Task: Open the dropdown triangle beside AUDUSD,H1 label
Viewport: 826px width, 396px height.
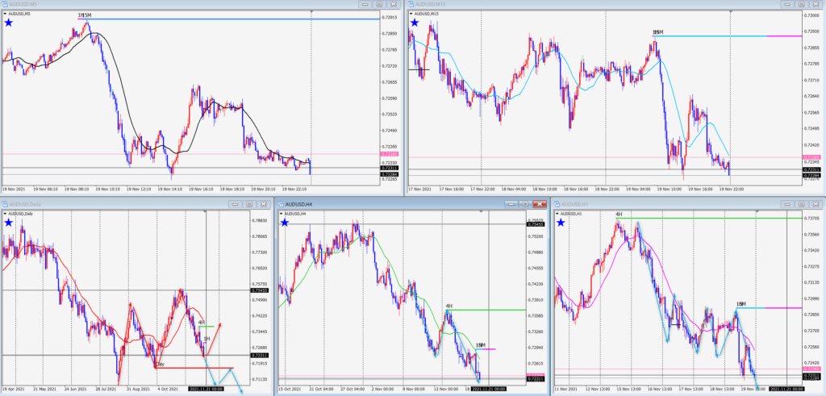Action: pos(557,214)
